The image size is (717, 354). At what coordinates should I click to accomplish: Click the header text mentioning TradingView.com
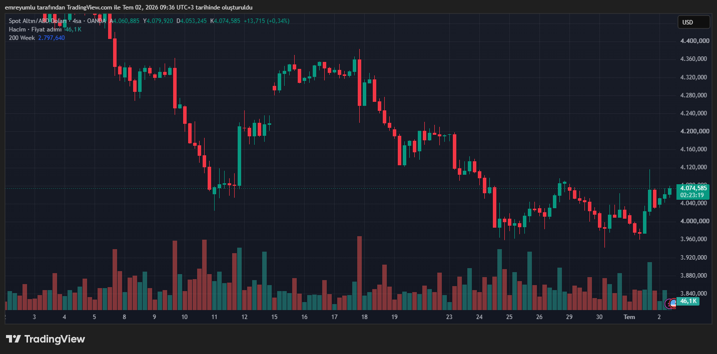point(129,7)
